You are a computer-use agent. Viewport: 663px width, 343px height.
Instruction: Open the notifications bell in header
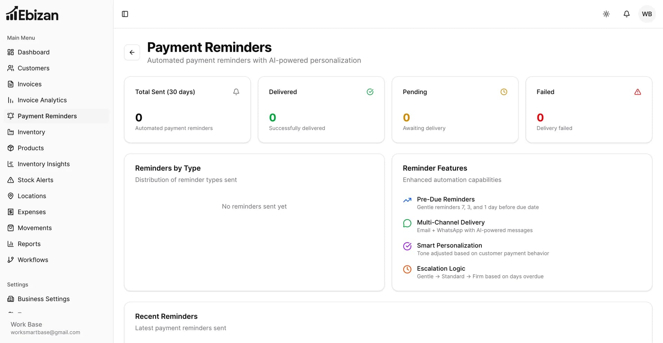pyautogui.click(x=626, y=14)
